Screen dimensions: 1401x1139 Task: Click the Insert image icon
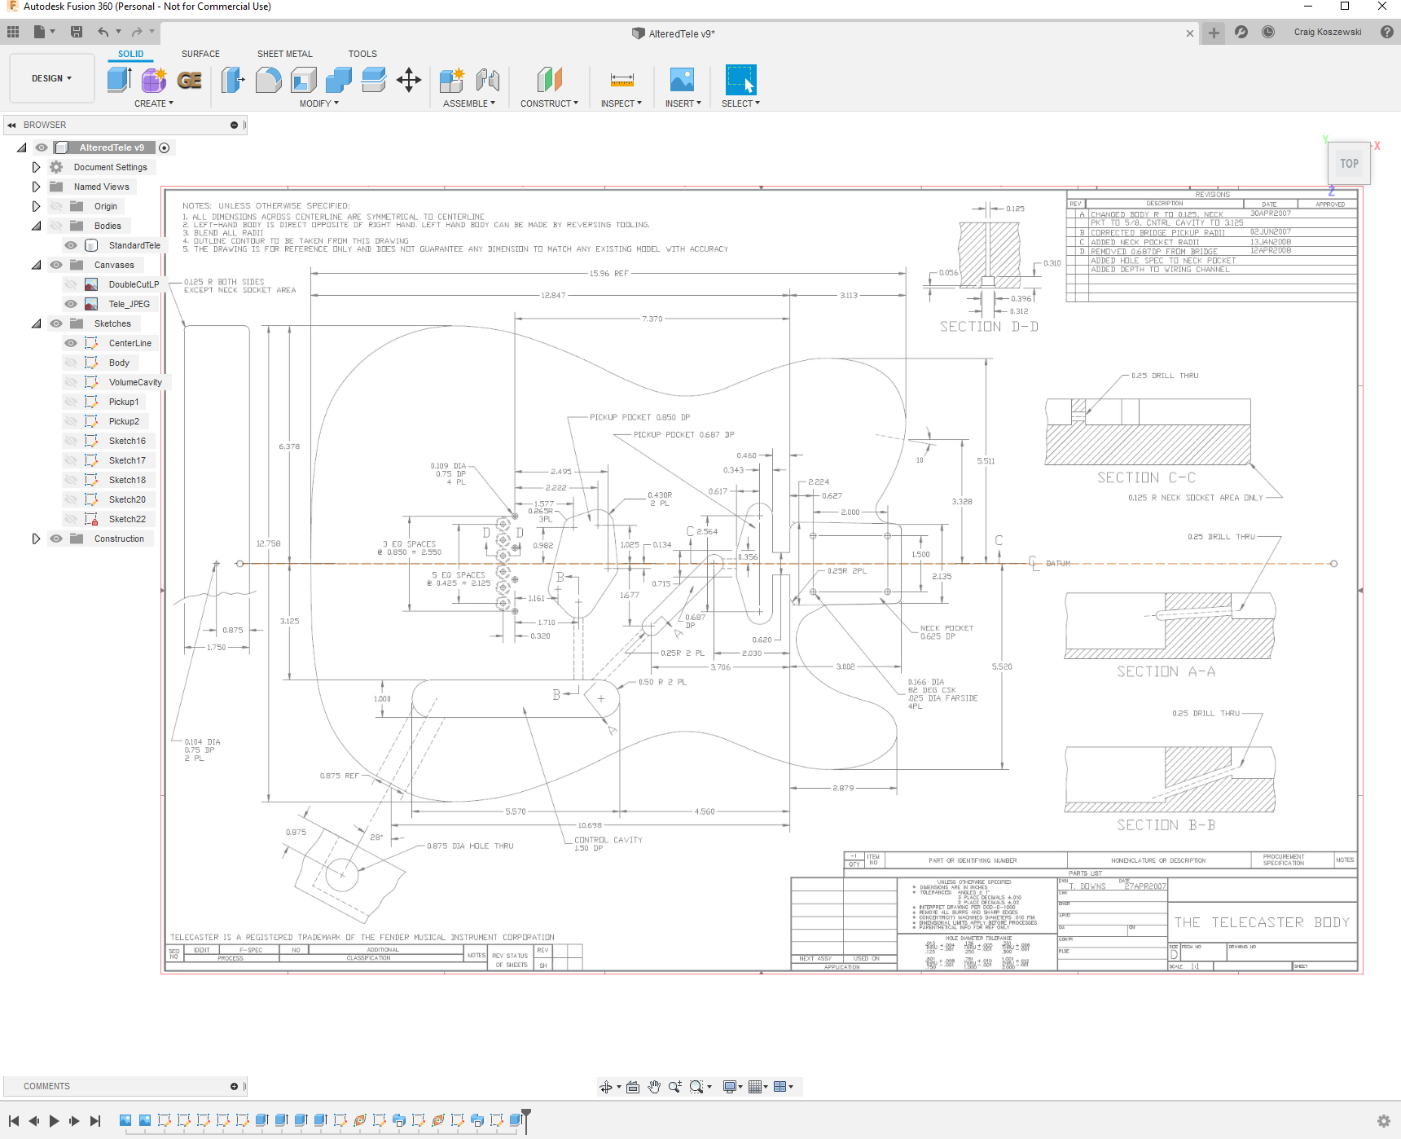tap(682, 80)
